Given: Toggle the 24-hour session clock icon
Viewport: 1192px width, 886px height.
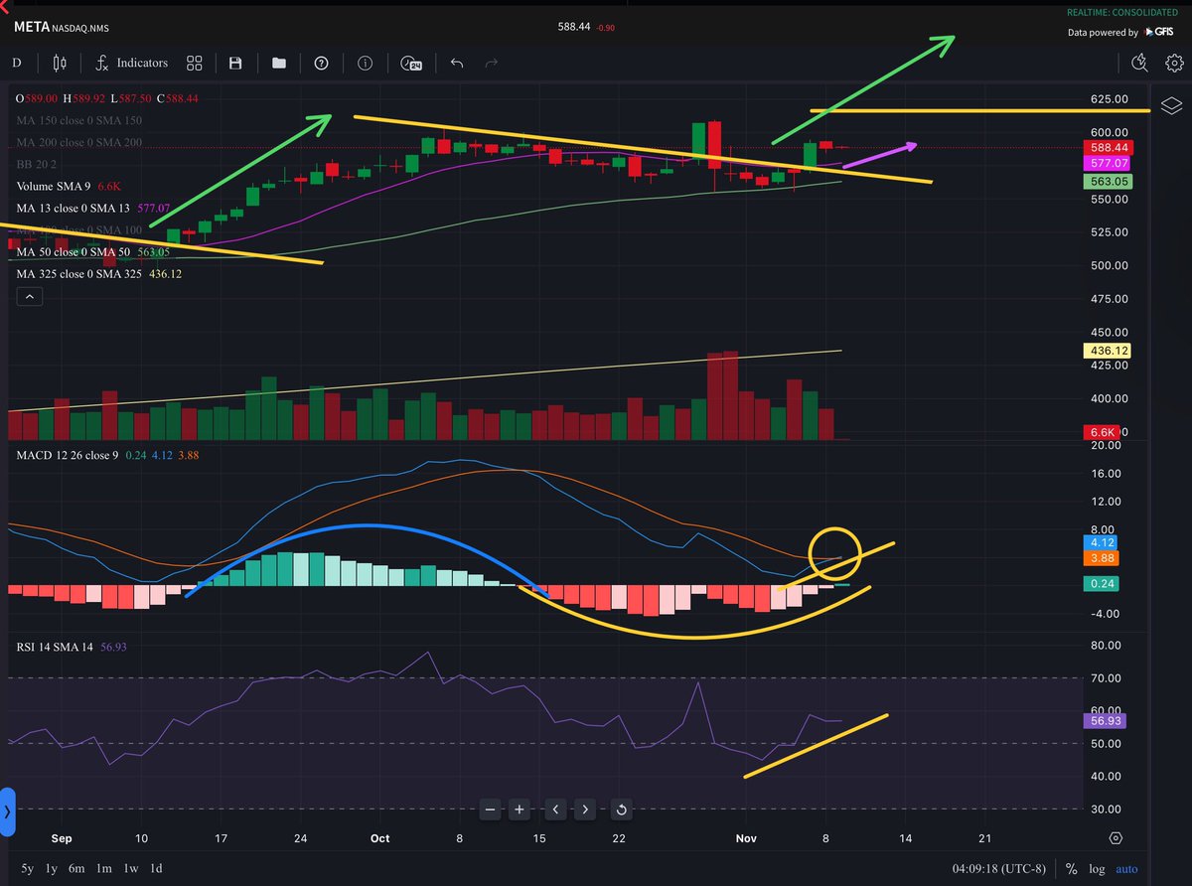Looking at the screenshot, I should (410, 63).
